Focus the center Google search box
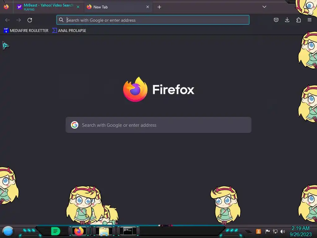The image size is (317, 238). click(158, 125)
